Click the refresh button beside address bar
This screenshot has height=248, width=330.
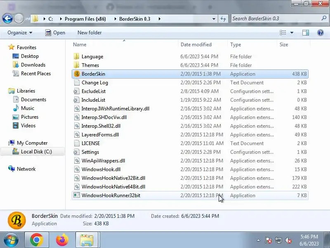point(223,19)
